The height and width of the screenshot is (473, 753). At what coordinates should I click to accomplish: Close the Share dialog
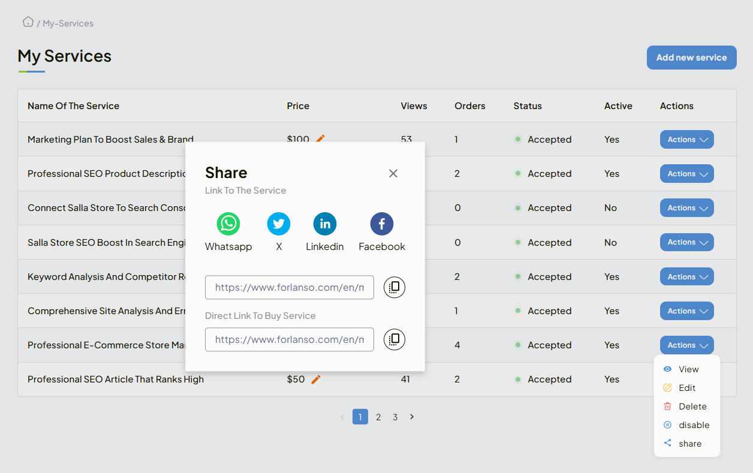pyautogui.click(x=393, y=173)
